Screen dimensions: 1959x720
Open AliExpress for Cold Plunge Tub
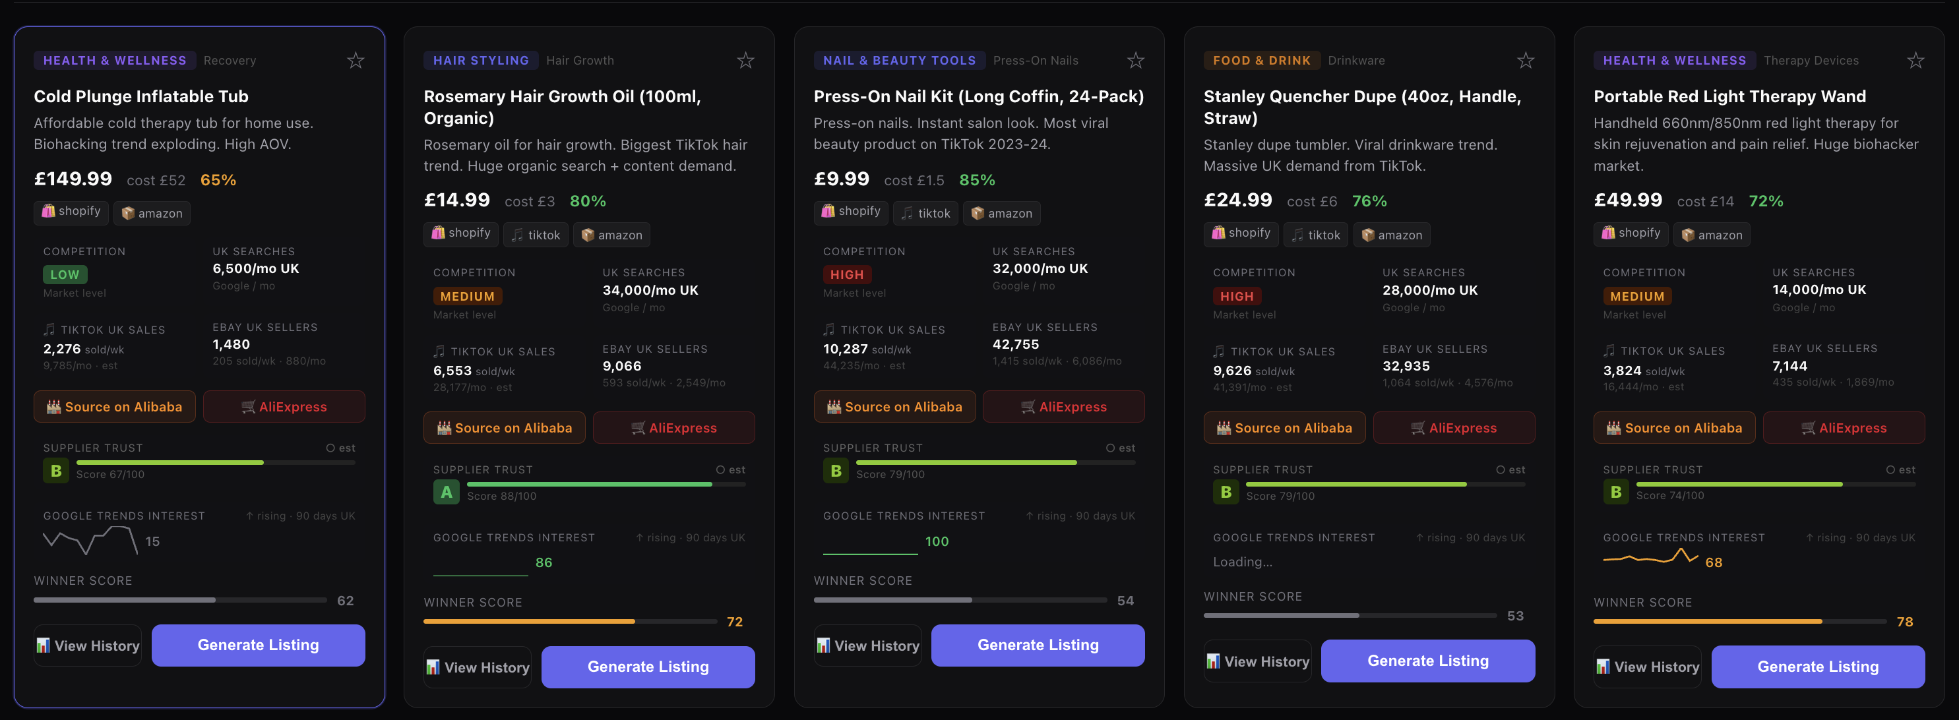(x=284, y=407)
